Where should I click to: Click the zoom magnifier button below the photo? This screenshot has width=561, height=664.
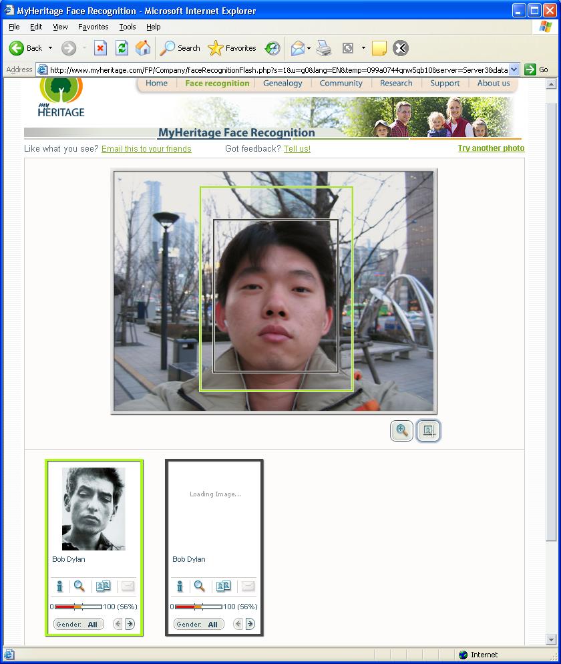pyautogui.click(x=402, y=431)
